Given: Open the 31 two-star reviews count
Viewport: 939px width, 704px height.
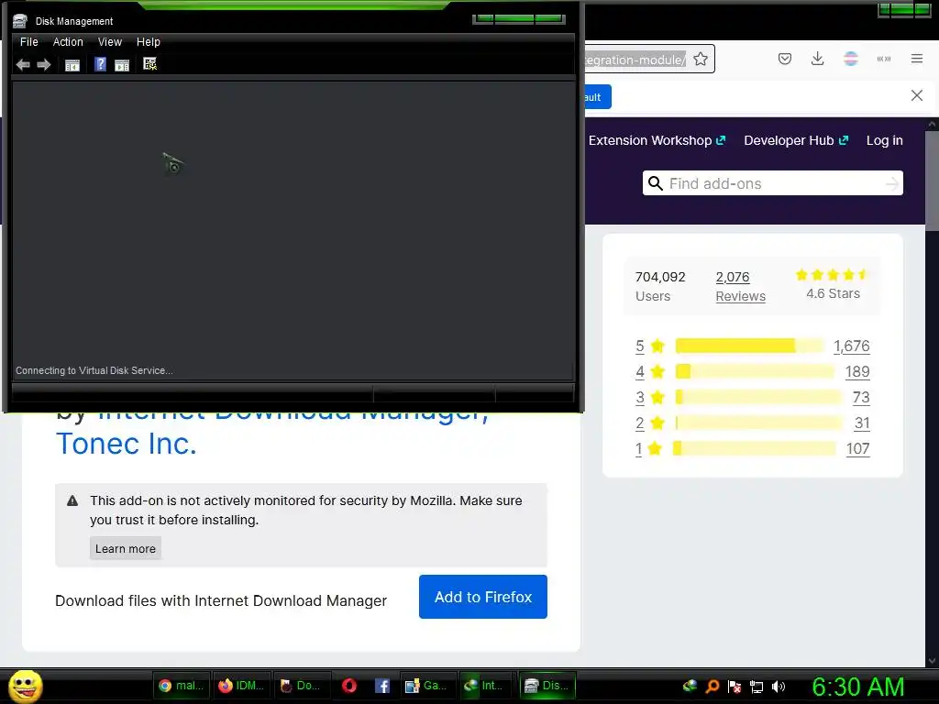Looking at the screenshot, I should (x=862, y=423).
